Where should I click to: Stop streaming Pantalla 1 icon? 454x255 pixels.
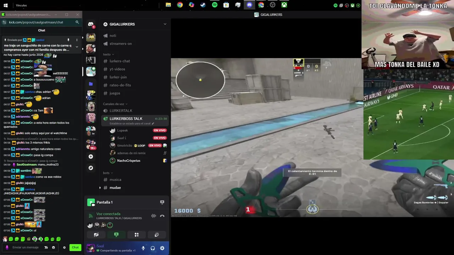(162, 202)
